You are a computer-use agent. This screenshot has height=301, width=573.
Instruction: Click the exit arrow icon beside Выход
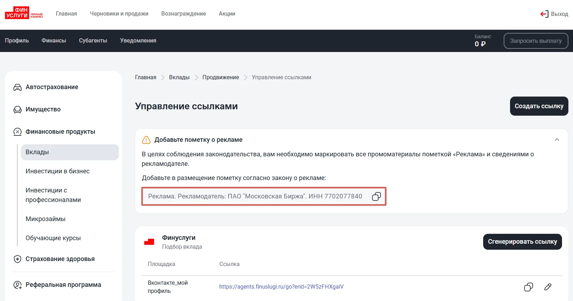pos(544,14)
